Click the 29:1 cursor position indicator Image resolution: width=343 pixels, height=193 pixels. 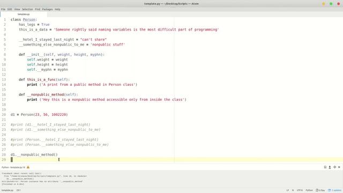18,190
